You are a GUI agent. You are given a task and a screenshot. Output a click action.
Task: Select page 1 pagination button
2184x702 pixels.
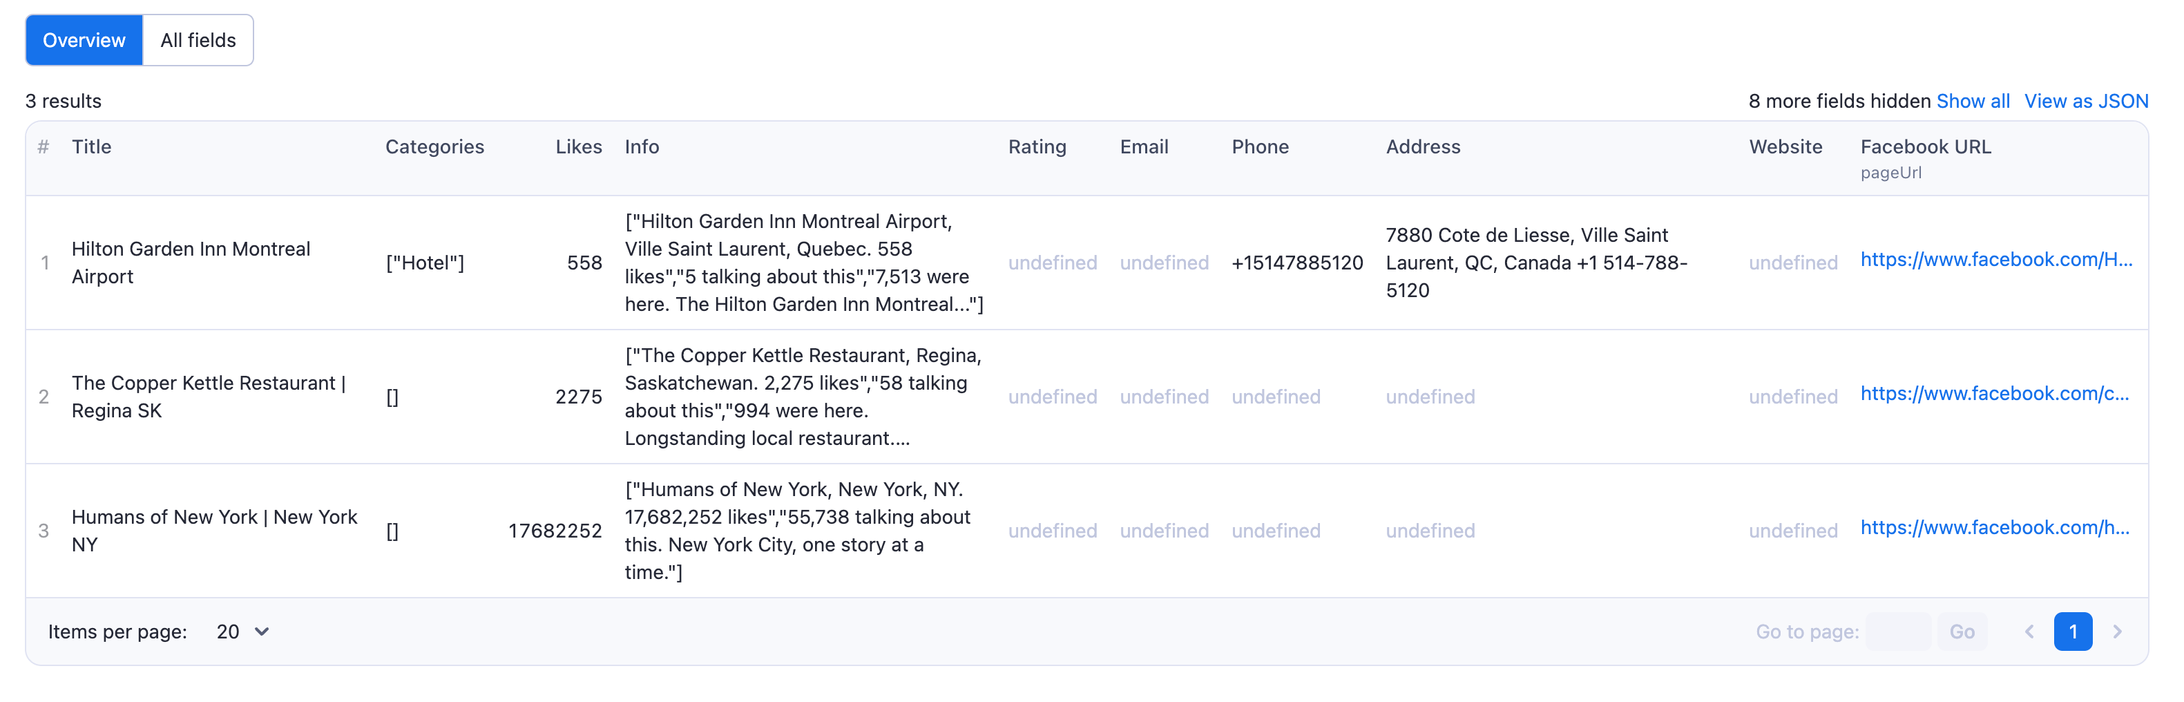[x=2073, y=632]
